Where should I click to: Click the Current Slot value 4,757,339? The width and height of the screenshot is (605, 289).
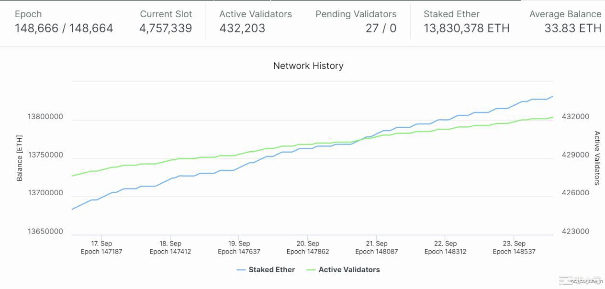(166, 28)
